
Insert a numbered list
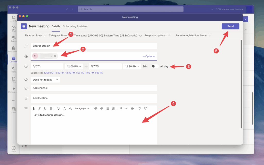(113, 109)
